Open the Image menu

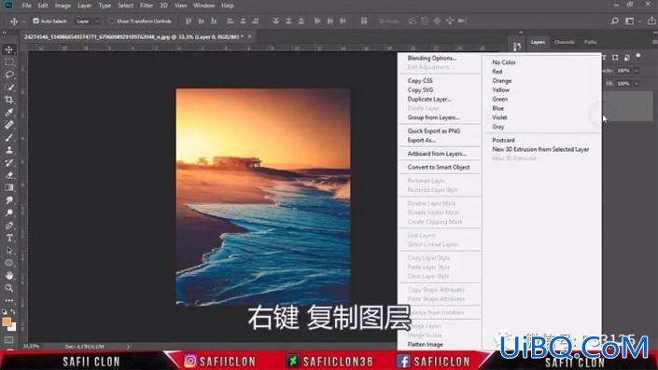pos(63,6)
